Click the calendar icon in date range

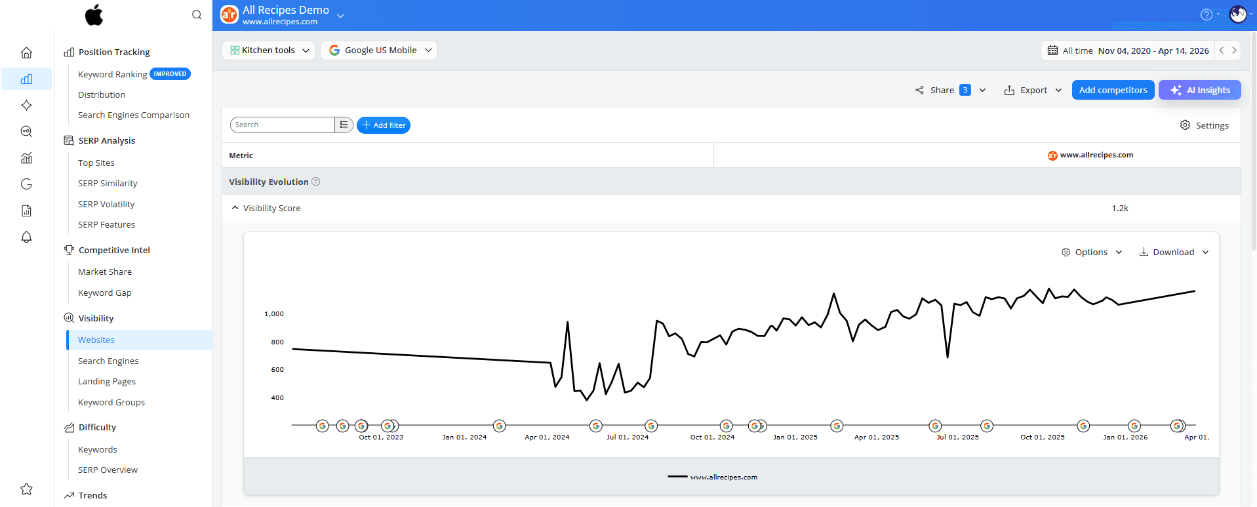tap(1052, 51)
